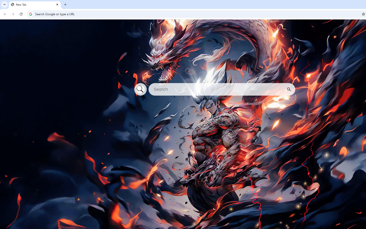
Task: Submit search with the small magnifier button
Action: click(289, 89)
